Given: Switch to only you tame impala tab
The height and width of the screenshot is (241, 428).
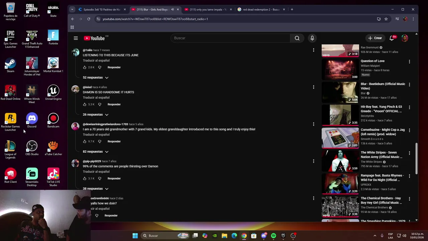Looking at the screenshot, I should pyautogui.click(x=208, y=9).
